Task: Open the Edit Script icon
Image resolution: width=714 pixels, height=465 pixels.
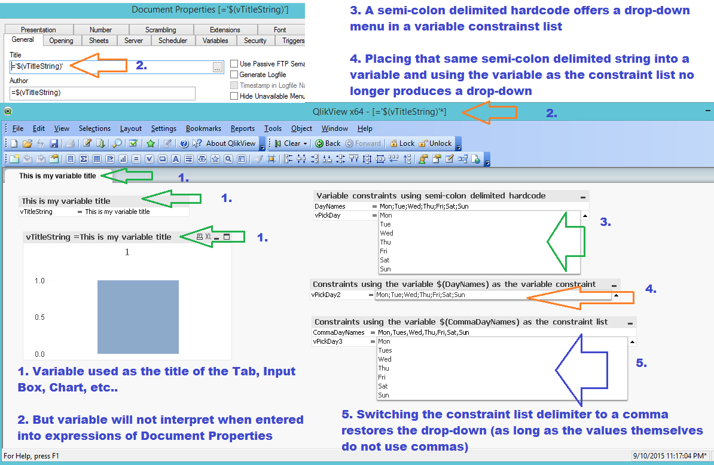Action: click(87, 144)
